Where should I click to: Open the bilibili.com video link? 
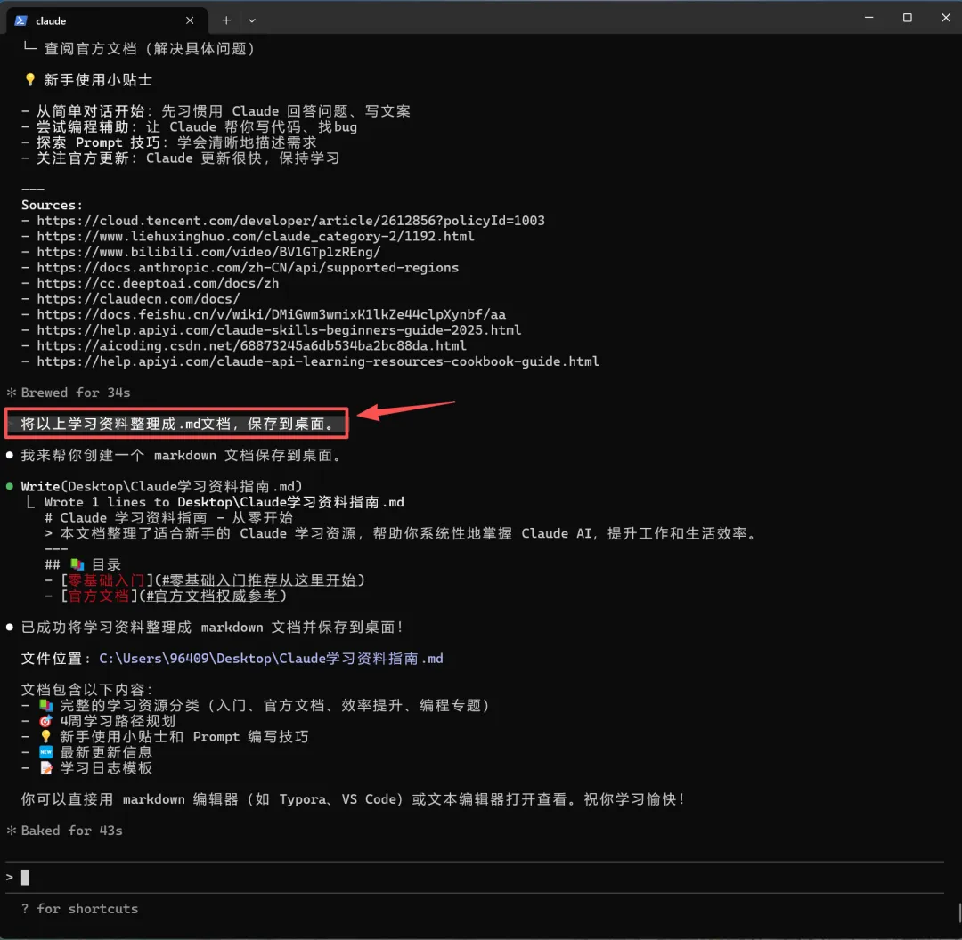(208, 251)
